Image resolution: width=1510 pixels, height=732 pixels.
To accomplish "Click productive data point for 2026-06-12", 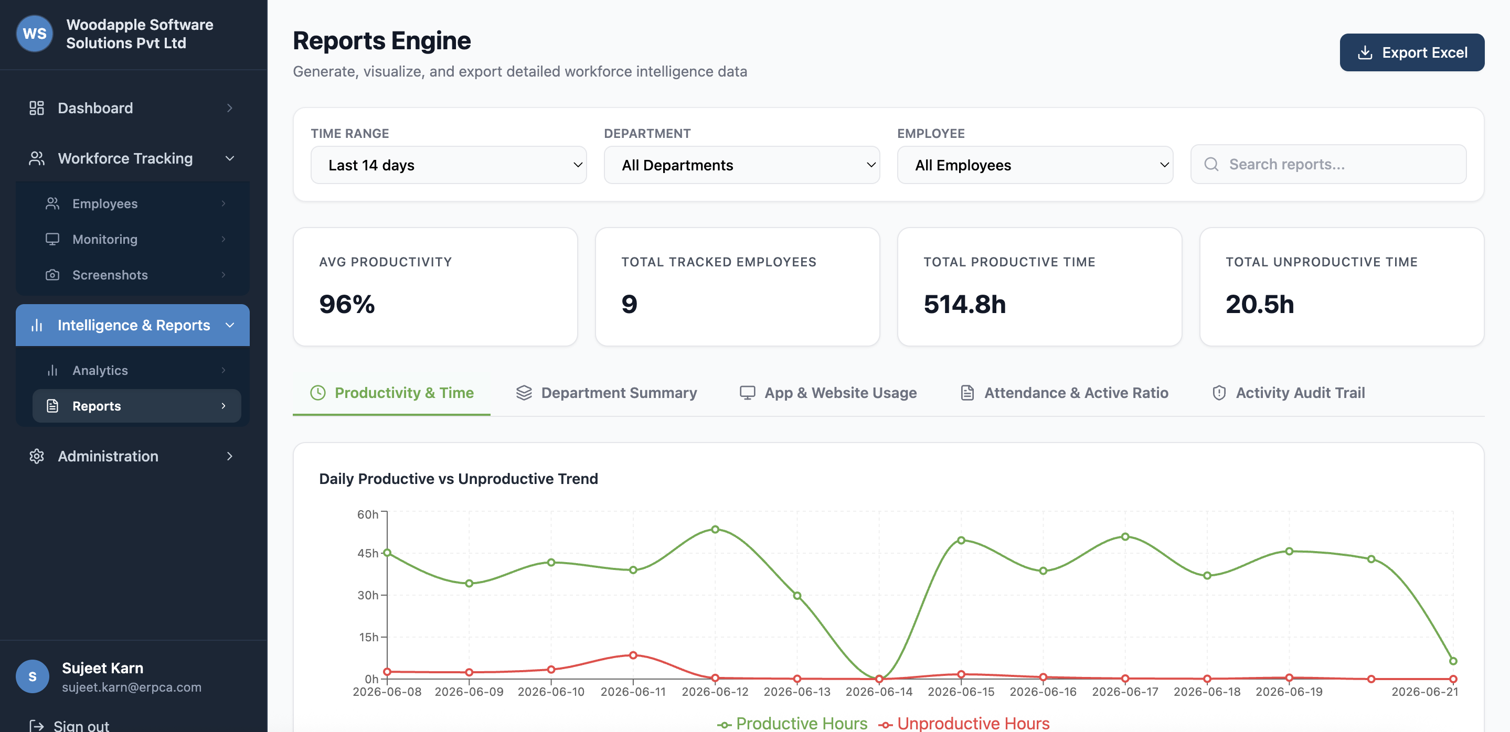I will (715, 530).
